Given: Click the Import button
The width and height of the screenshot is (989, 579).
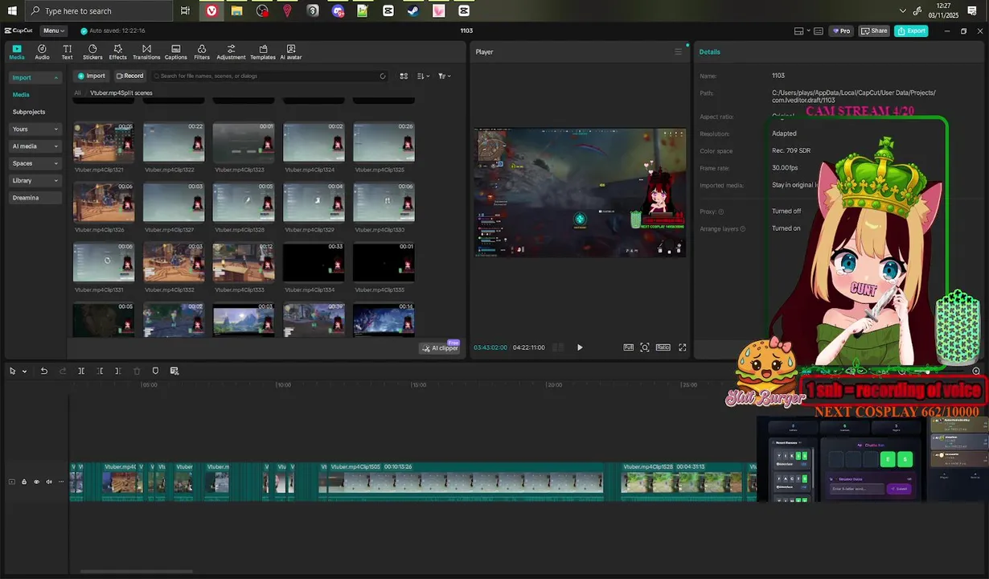Looking at the screenshot, I should [91, 76].
